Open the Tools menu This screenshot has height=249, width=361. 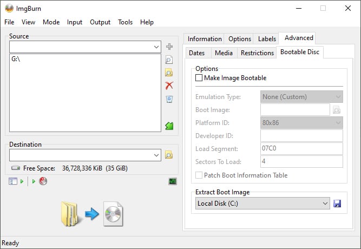(x=125, y=22)
